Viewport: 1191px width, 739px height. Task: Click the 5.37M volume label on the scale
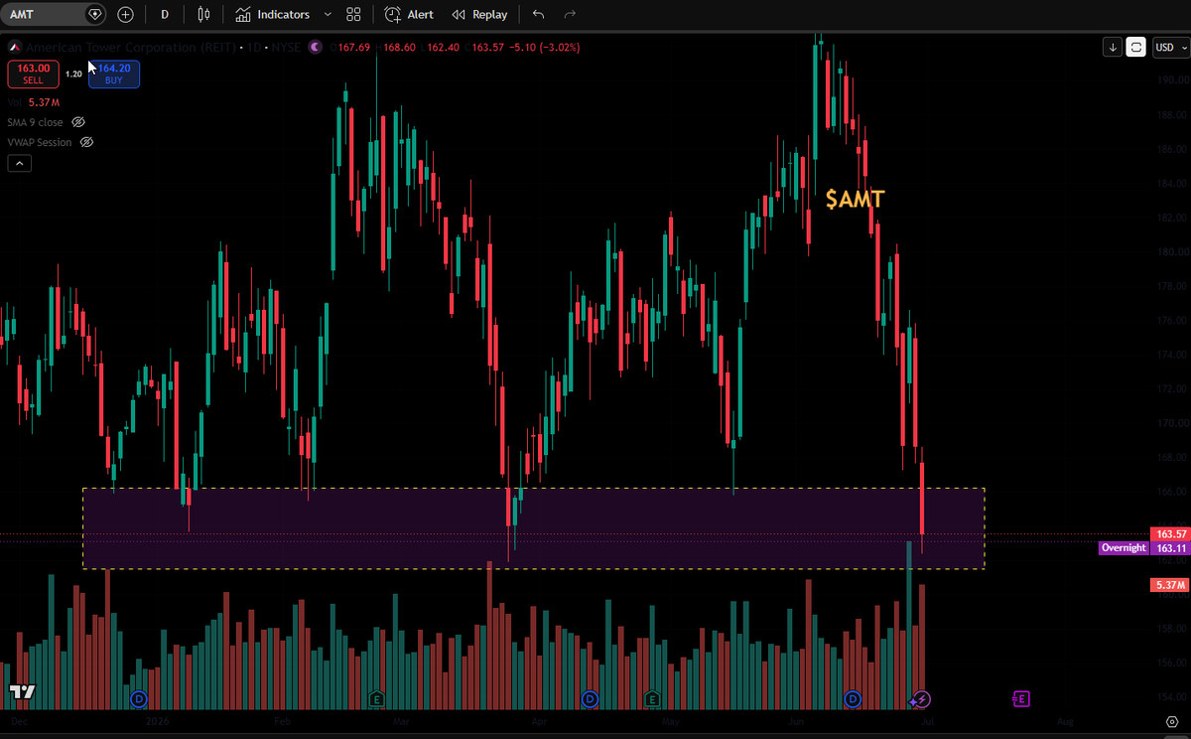pos(1169,585)
